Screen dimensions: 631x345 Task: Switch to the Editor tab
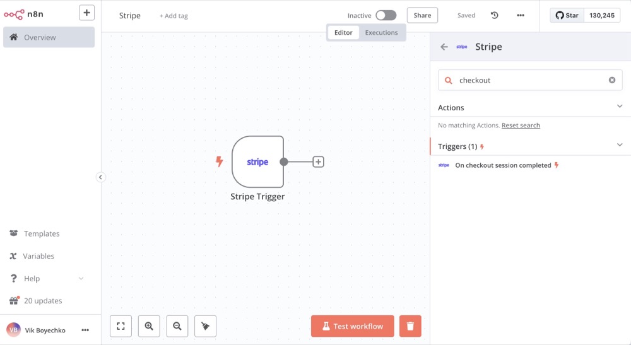(343, 33)
